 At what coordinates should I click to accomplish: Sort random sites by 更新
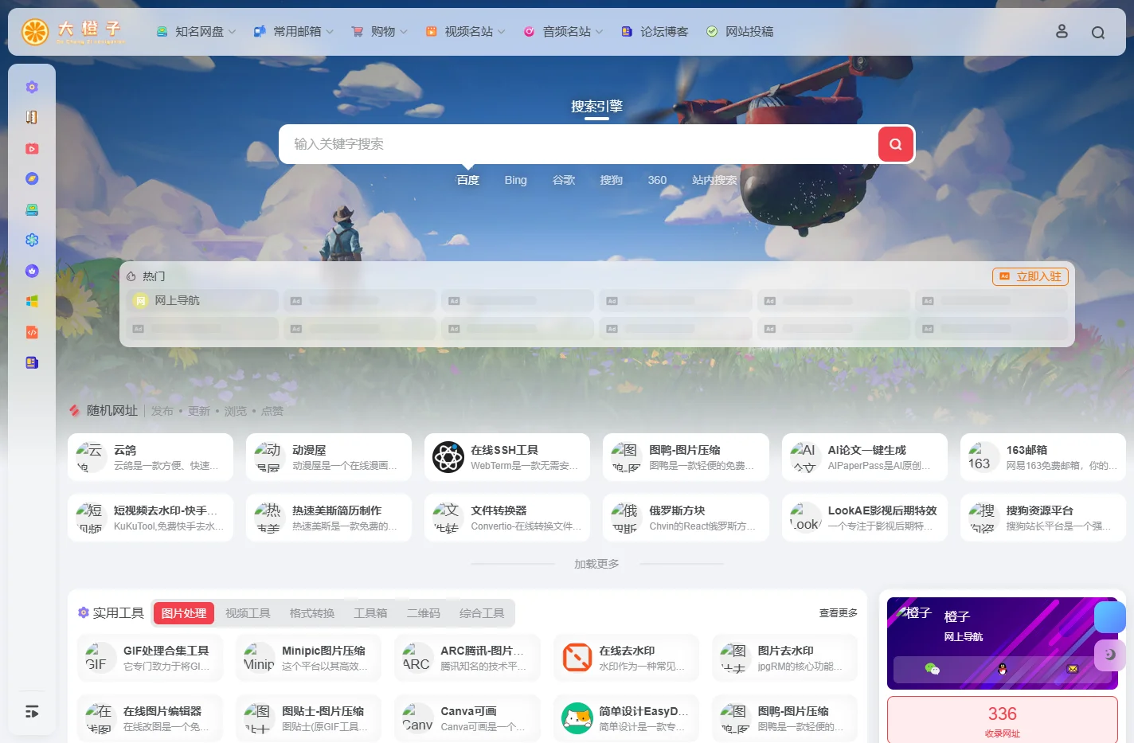(199, 411)
